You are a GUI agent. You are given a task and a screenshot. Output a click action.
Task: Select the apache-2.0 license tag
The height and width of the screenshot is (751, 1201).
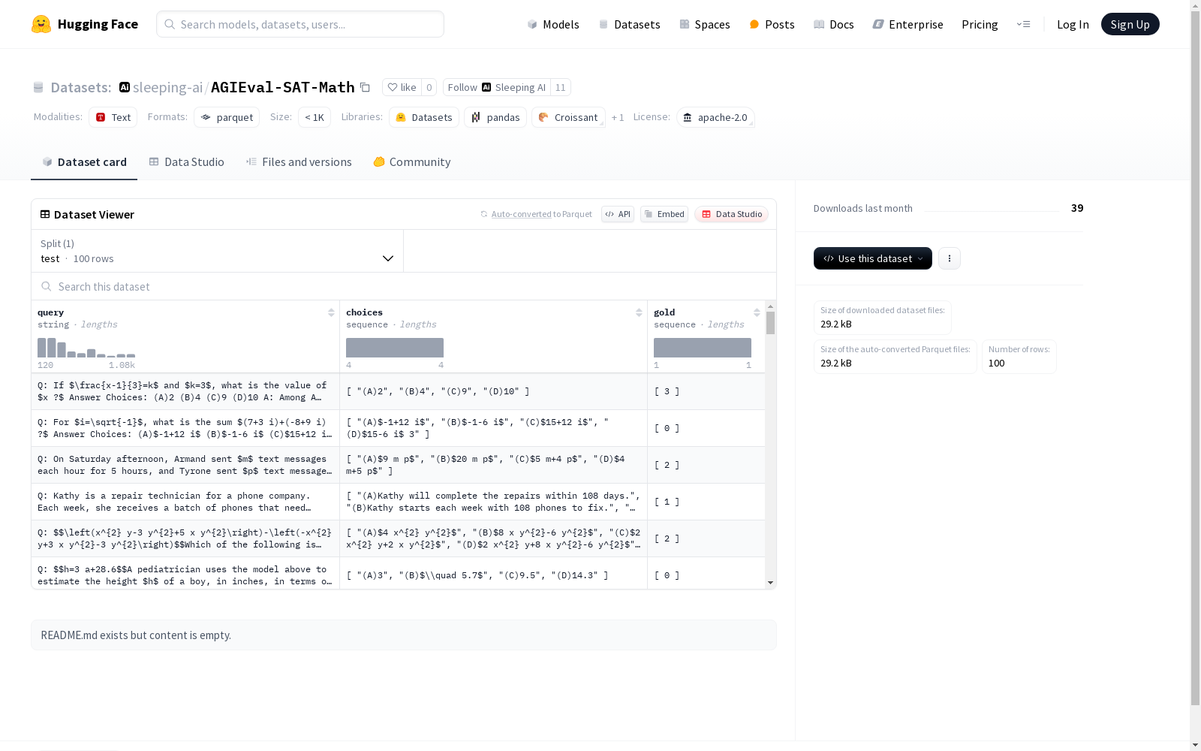click(x=715, y=117)
